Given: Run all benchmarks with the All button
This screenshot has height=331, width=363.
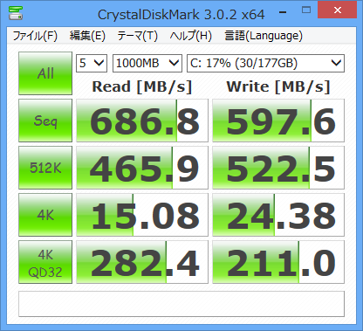Looking at the screenshot, I should (45, 73).
